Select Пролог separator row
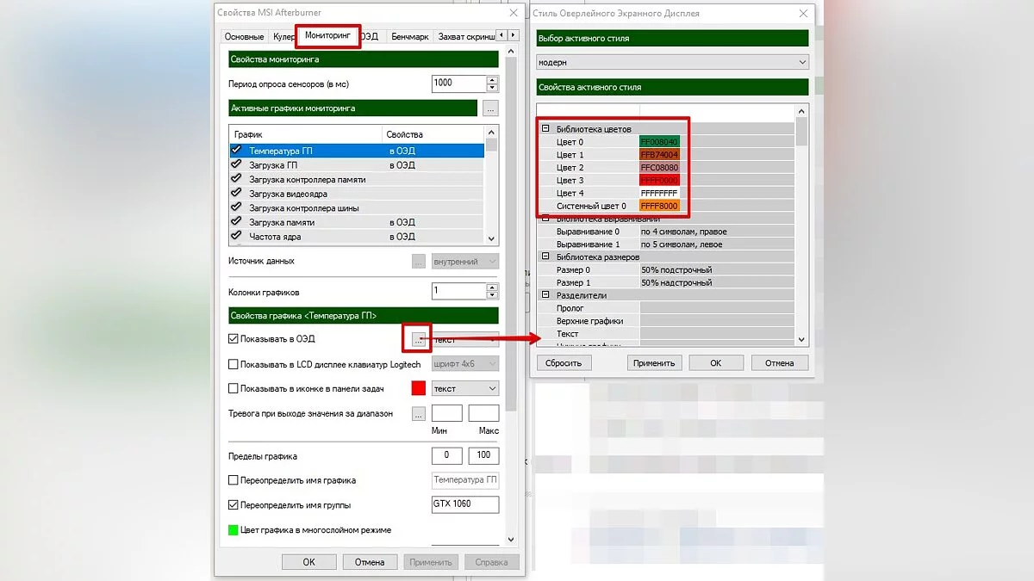Image resolution: width=1034 pixels, height=581 pixels. pos(667,308)
